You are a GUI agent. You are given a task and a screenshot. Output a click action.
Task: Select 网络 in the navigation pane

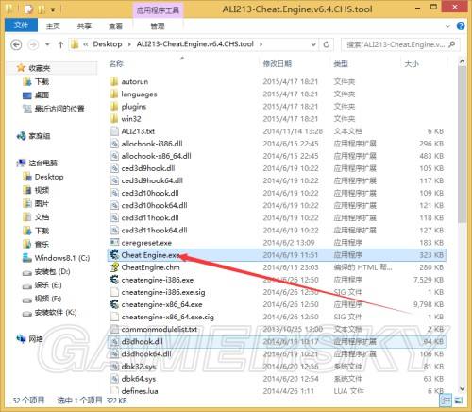36,339
